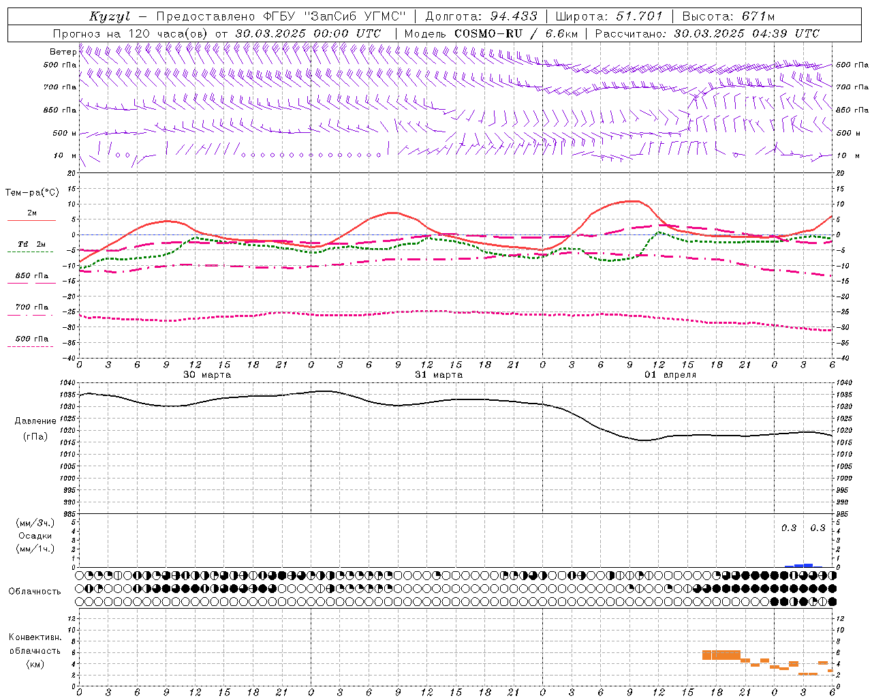872x698 pixels.
Task: Click the widest orange convective cloud bar
Action: coord(726,655)
